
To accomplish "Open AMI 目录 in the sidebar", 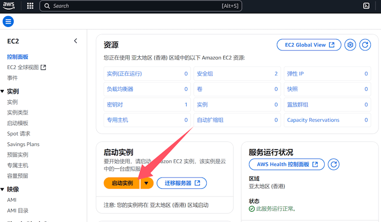I will tap(18, 211).
